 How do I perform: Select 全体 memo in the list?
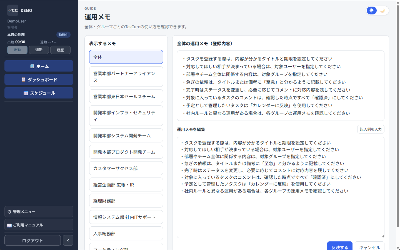pos(126,57)
